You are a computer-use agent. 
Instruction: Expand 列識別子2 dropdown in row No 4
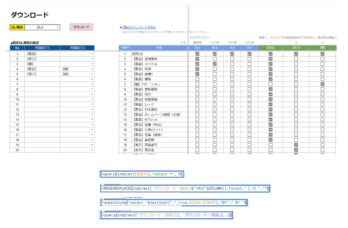tap(92, 69)
